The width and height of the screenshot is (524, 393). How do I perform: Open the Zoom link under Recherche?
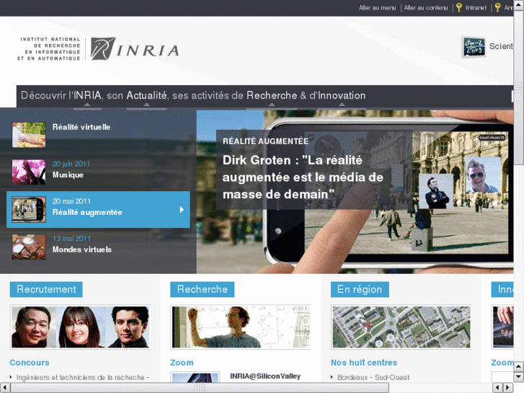(182, 363)
